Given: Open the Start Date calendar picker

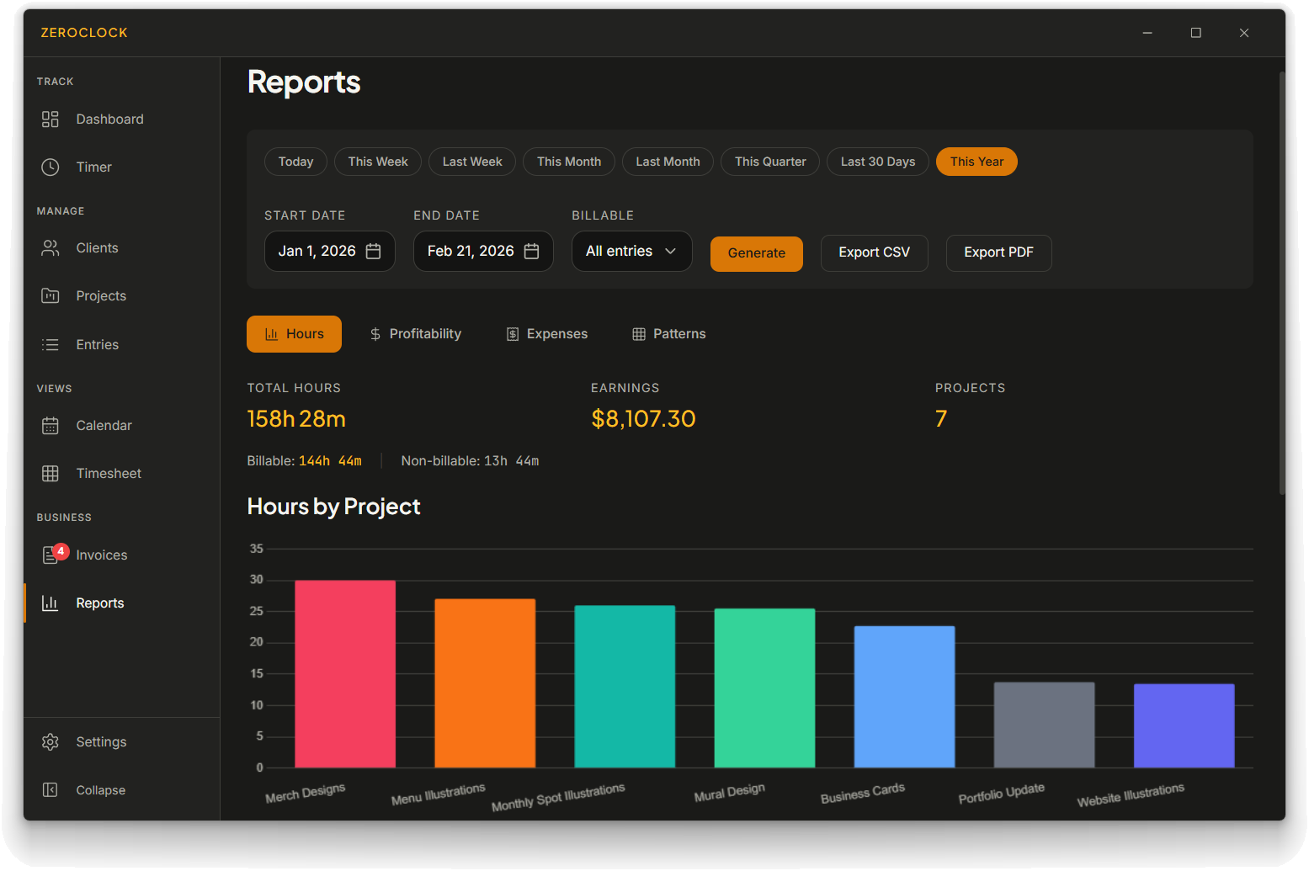Looking at the screenshot, I should click(x=374, y=252).
